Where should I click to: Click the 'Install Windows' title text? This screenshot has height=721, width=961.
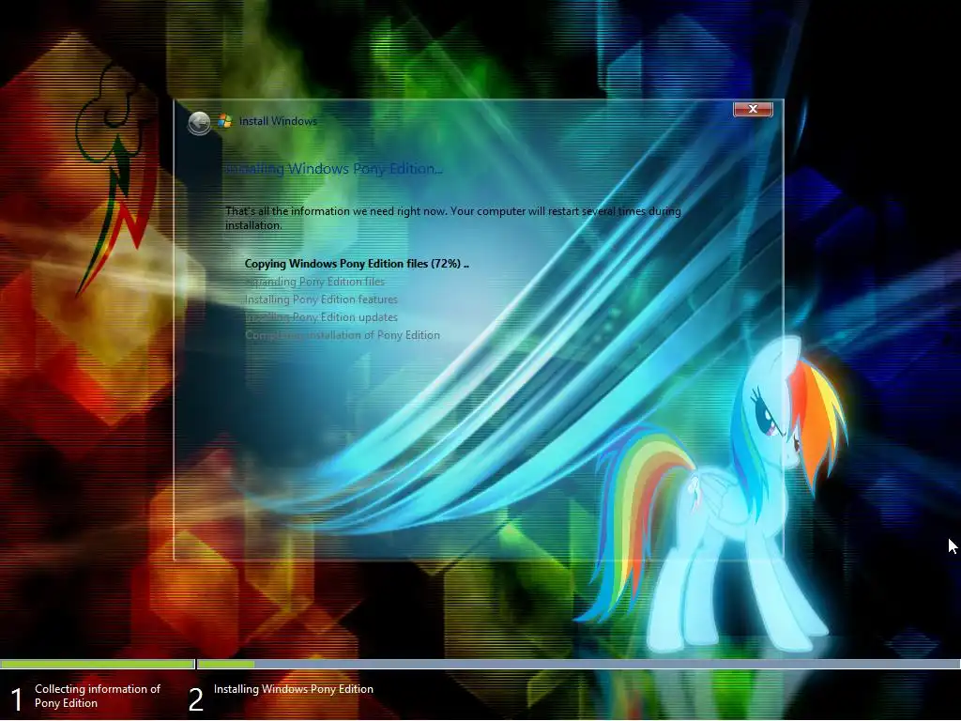[278, 121]
